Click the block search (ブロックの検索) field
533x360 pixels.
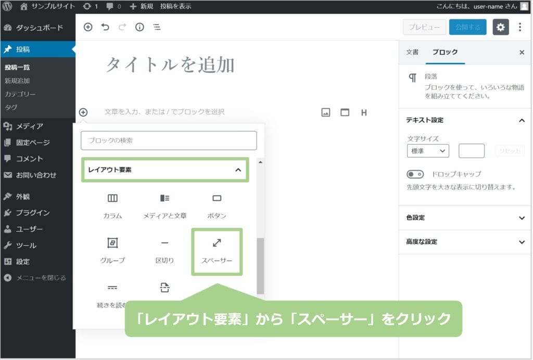(169, 140)
